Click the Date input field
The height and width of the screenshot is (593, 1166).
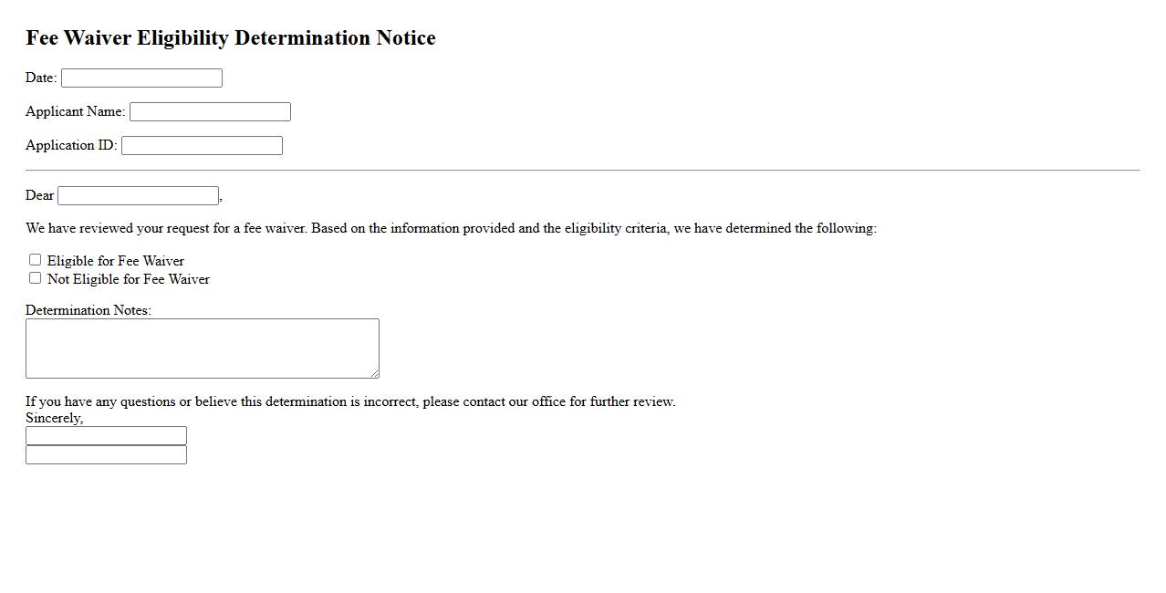point(141,78)
